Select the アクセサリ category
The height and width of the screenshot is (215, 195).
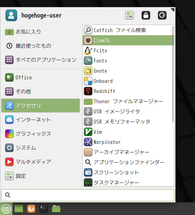pos(41,106)
